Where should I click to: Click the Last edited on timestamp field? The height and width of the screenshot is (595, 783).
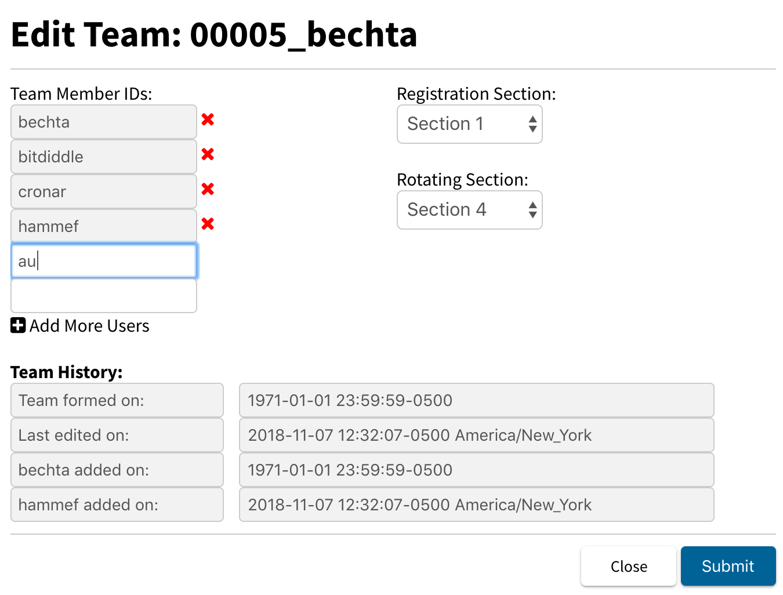pos(477,435)
